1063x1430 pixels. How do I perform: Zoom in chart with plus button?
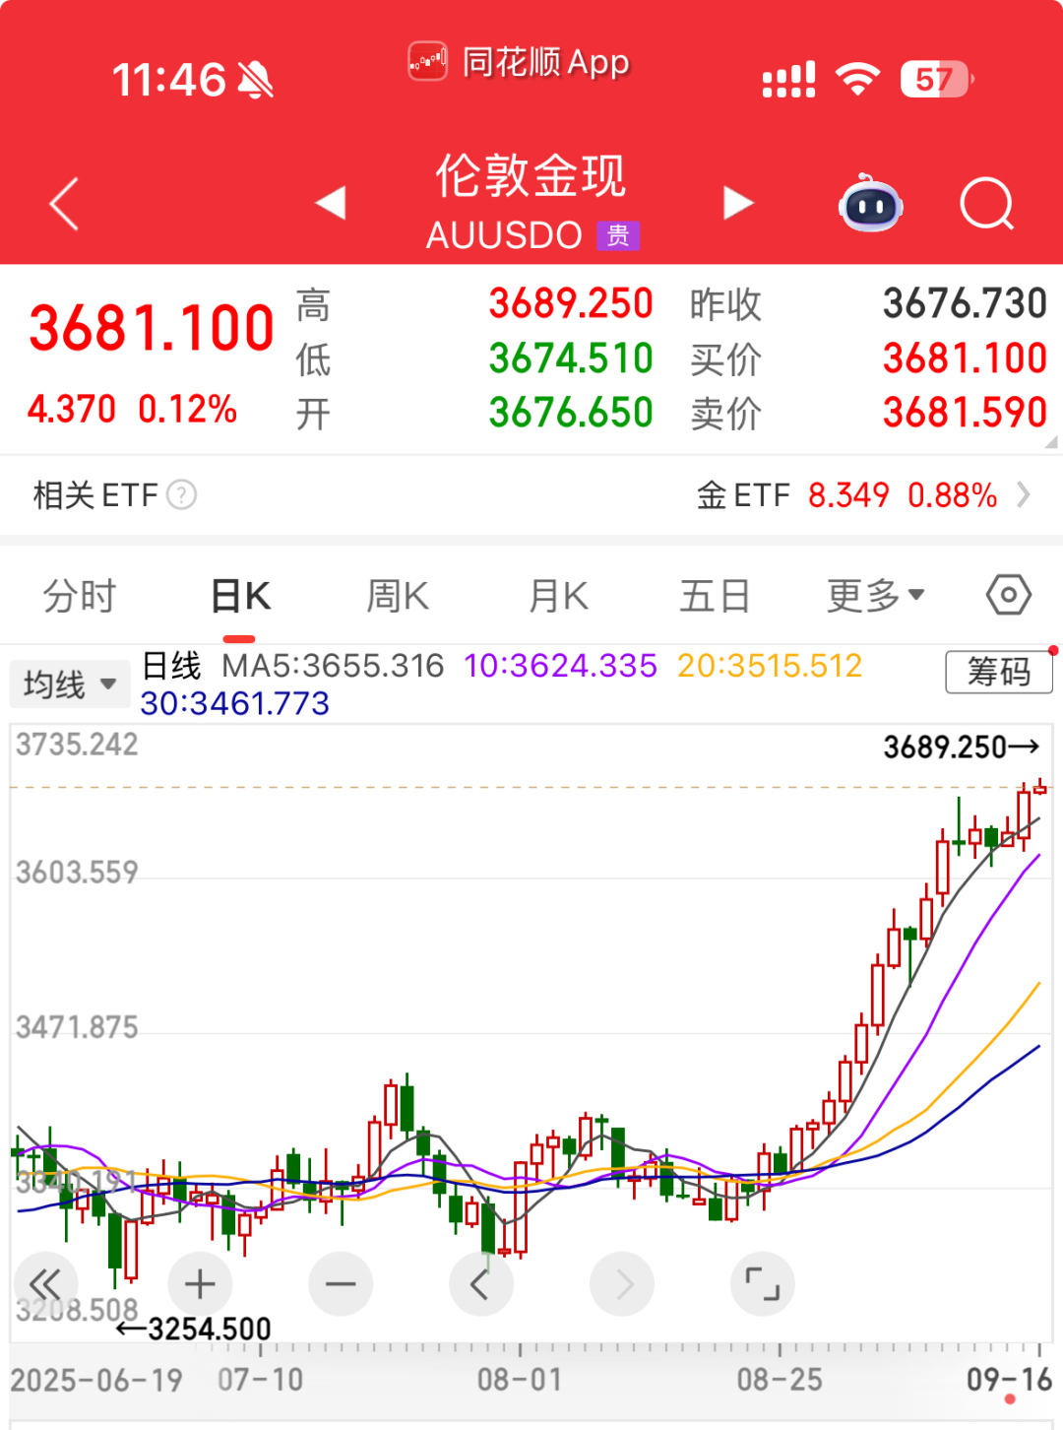click(x=200, y=1284)
